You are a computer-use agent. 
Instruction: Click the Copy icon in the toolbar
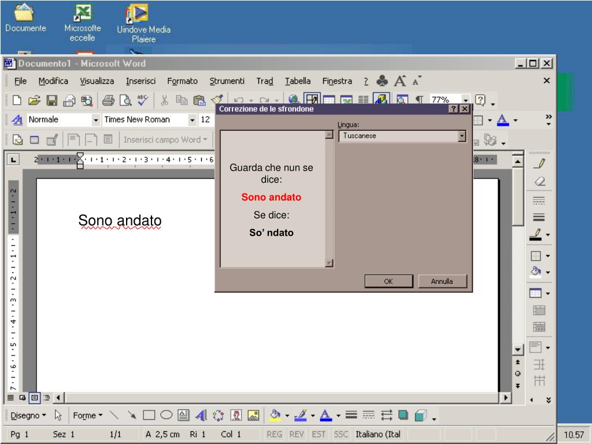[x=182, y=101]
